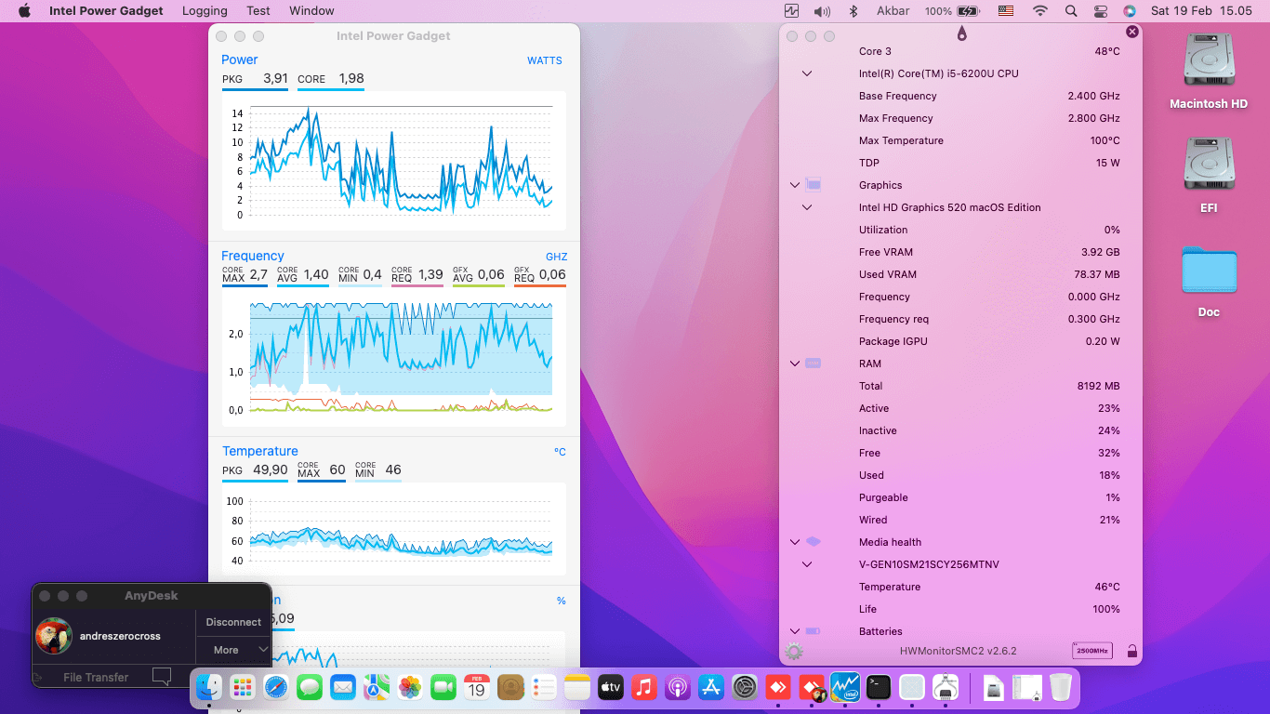The height and width of the screenshot is (714, 1270).
Task: Click File Transfer in AnyDesk
Action: point(96,677)
